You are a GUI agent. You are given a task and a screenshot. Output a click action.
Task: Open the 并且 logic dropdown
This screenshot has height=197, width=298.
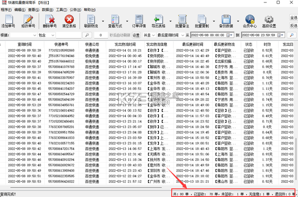point(149,35)
